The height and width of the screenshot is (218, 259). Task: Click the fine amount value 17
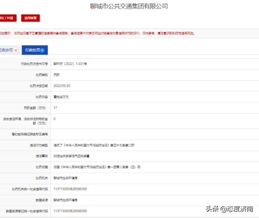pos(56,108)
